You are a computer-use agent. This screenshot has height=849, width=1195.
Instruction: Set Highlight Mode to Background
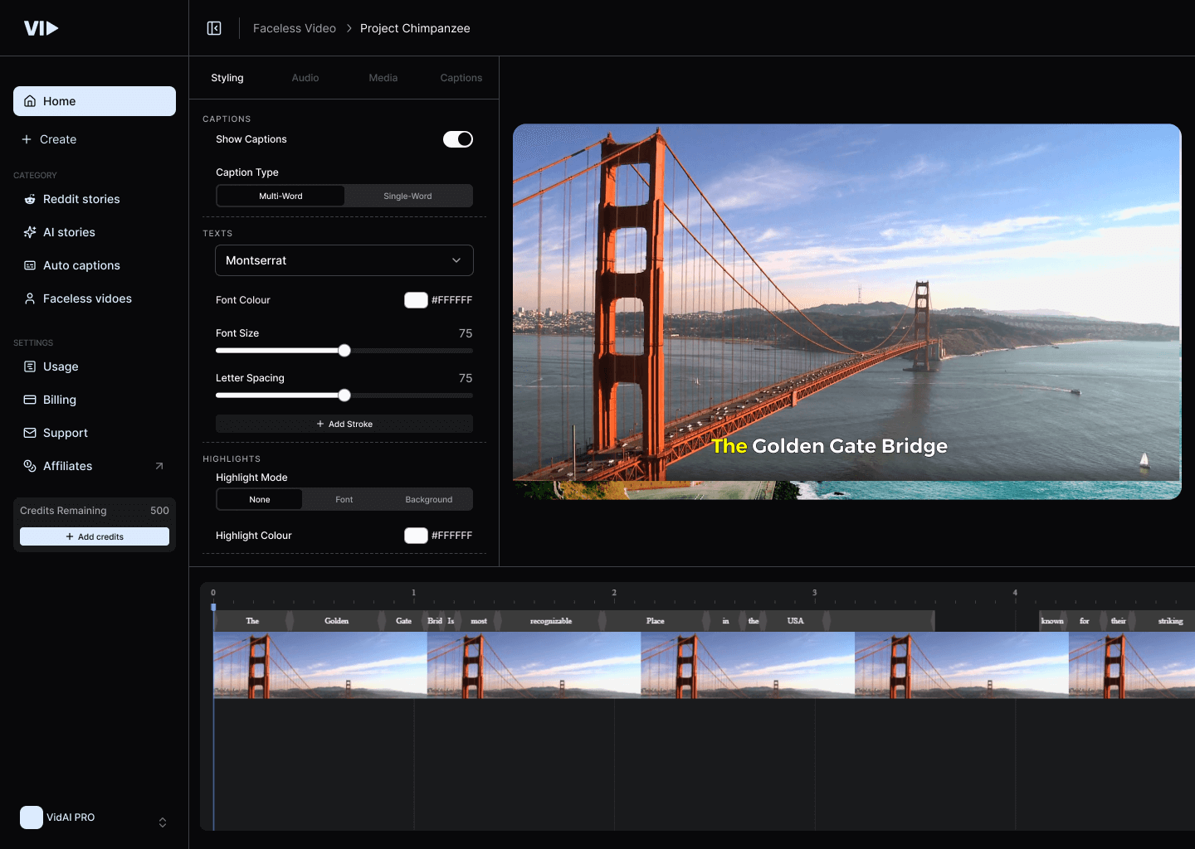coord(428,500)
